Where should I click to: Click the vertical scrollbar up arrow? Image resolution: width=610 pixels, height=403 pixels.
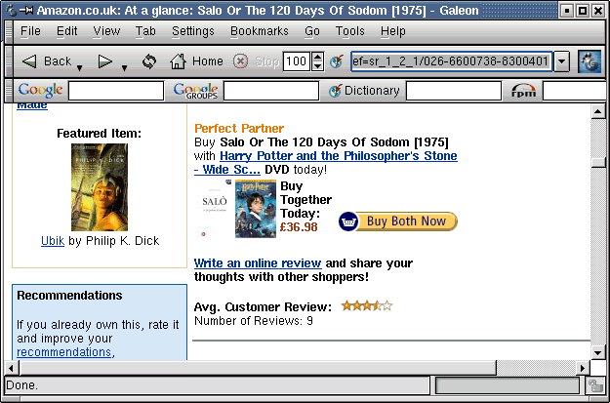[x=597, y=111]
